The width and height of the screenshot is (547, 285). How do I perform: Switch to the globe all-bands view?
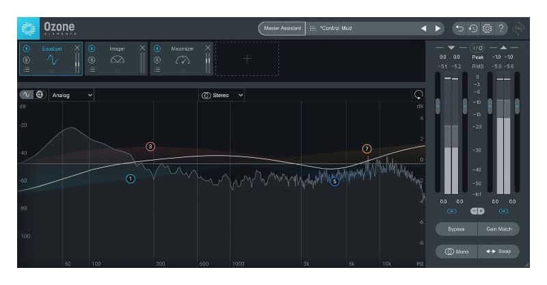click(40, 94)
